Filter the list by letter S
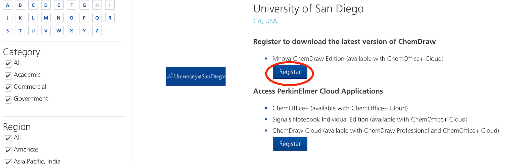512x164 pixels. 7,30
